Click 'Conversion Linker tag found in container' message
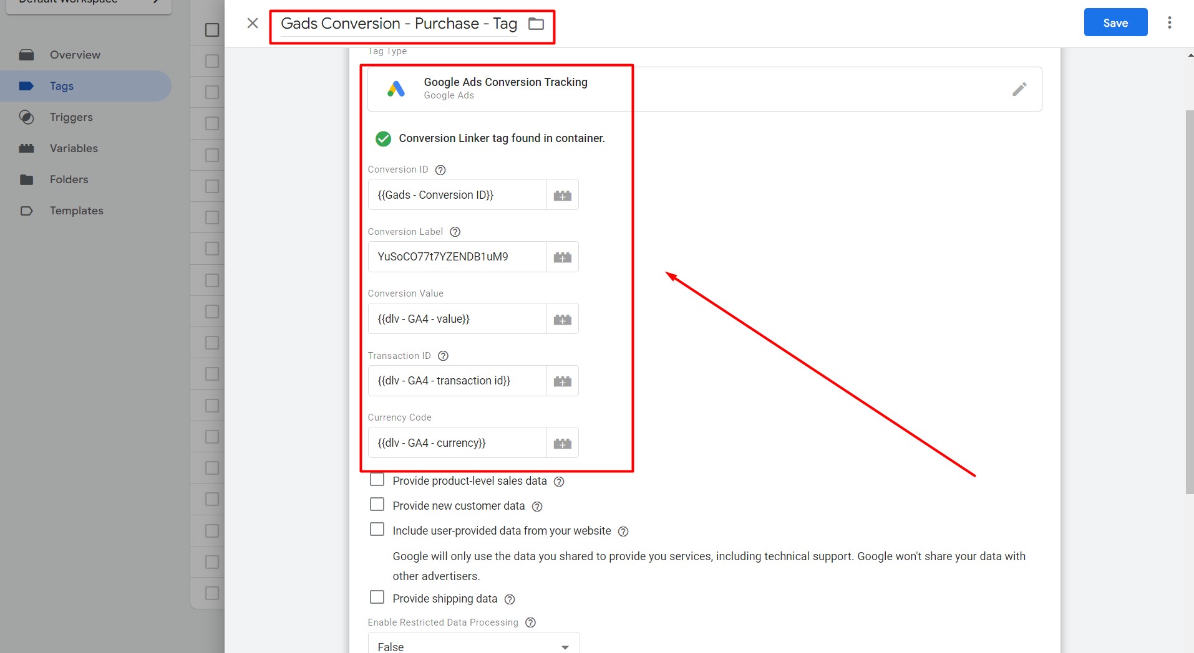Image resolution: width=1194 pixels, height=653 pixels. [502, 138]
